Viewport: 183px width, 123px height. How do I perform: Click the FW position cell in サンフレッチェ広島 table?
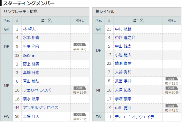(7, 117)
